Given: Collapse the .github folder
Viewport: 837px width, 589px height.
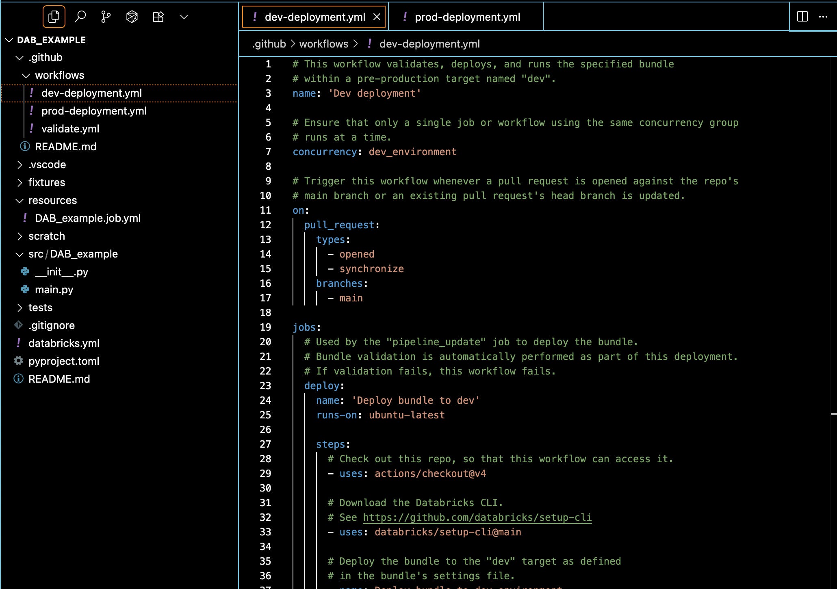Looking at the screenshot, I should click(46, 57).
